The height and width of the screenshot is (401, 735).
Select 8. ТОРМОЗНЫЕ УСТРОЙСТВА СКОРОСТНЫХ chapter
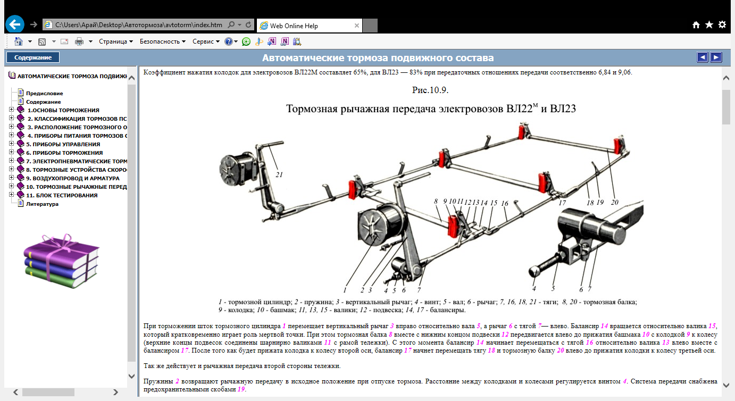[x=77, y=170]
